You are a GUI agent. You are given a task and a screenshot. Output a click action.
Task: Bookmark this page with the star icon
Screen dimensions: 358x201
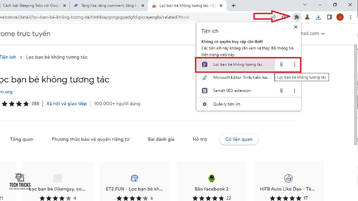coord(283,17)
